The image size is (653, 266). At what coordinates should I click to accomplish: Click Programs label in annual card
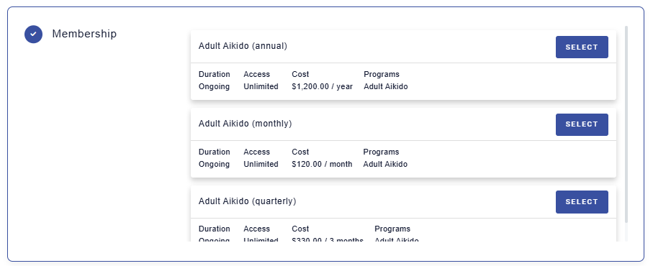[x=382, y=74]
